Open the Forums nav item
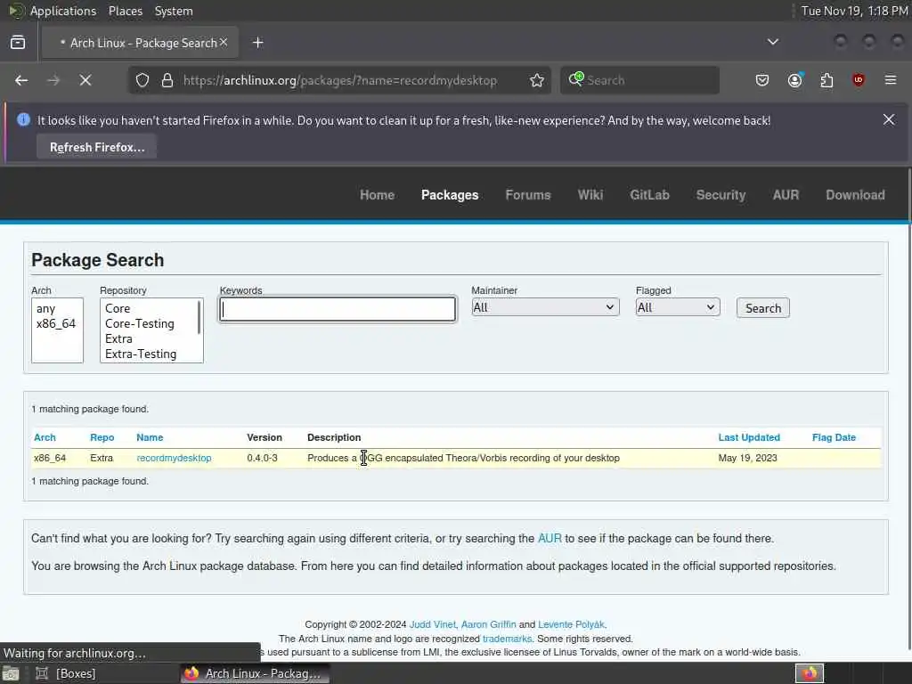Screen dimensions: 912x684 pos(527,195)
